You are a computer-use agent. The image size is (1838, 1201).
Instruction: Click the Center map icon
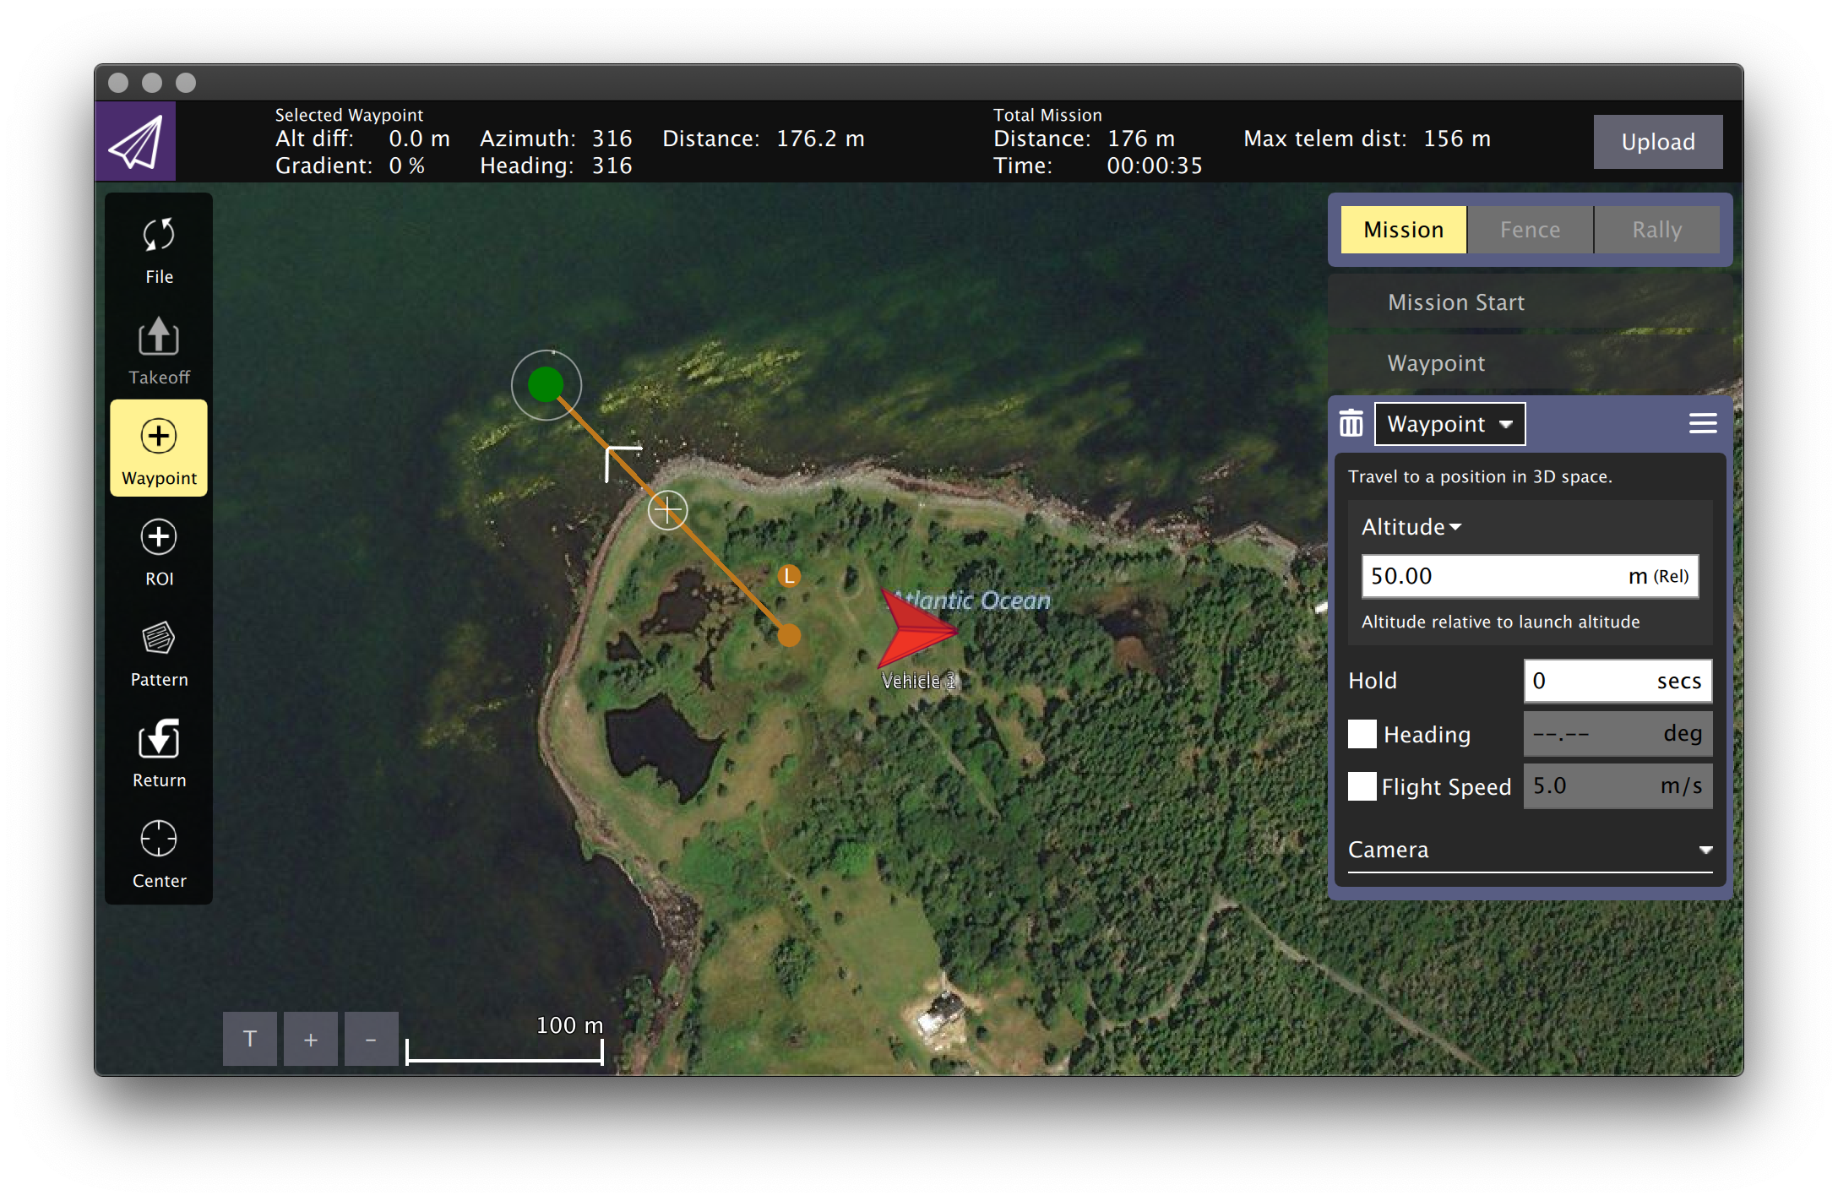click(158, 851)
